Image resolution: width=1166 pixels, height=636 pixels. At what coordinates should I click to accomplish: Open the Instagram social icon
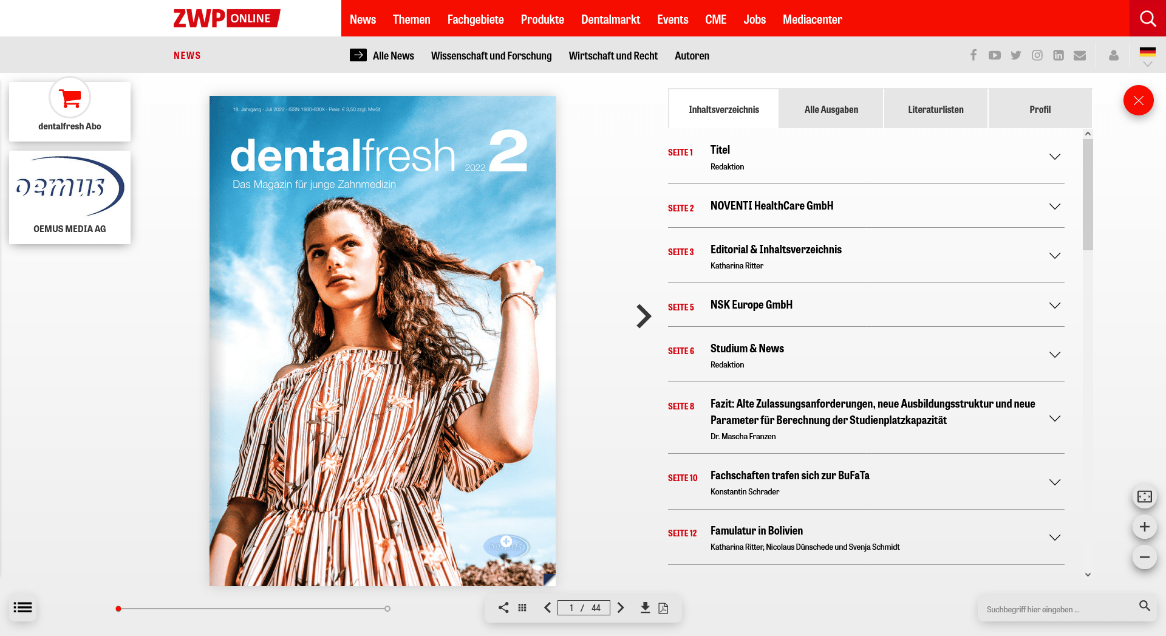1037,55
